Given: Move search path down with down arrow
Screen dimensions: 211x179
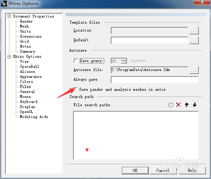Looking at the screenshot, I should (x=194, y=105).
